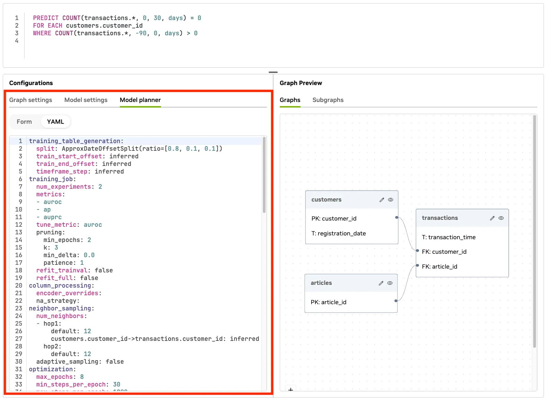Click the min_steps_per_epoch: 30 line
The width and height of the screenshot is (546, 401).
click(78, 384)
